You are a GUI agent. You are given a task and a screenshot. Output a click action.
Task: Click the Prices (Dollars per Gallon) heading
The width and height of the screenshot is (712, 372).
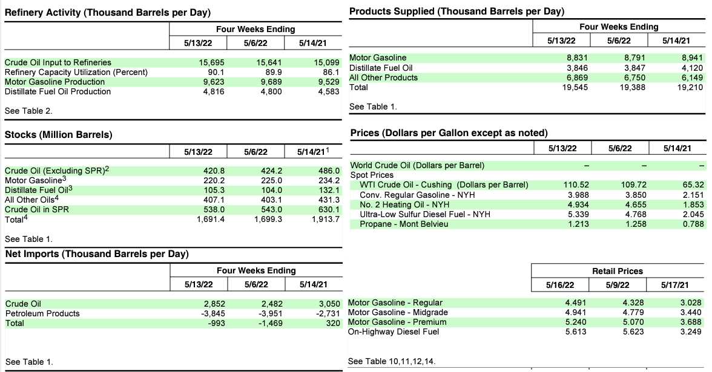coord(449,133)
